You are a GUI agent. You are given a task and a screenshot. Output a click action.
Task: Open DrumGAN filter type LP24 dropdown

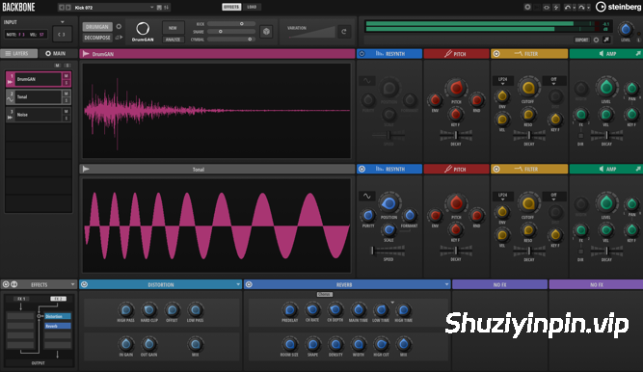pos(502,81)
